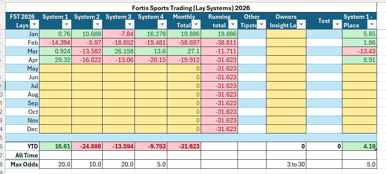Click cell with value -14.394

[x=55, y=42]
